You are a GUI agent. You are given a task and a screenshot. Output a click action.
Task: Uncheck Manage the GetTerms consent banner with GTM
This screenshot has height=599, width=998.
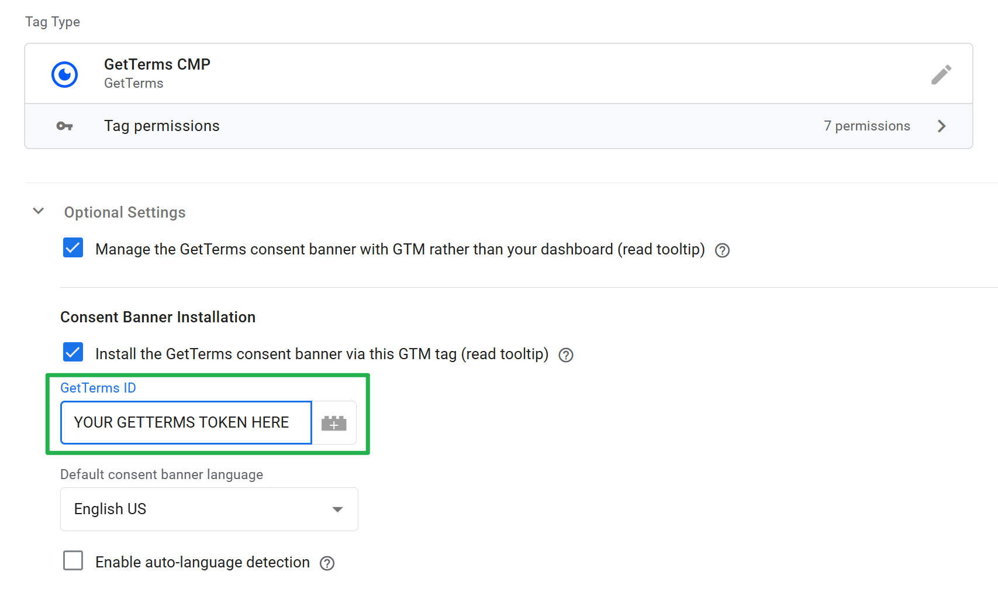click(73, 248)
